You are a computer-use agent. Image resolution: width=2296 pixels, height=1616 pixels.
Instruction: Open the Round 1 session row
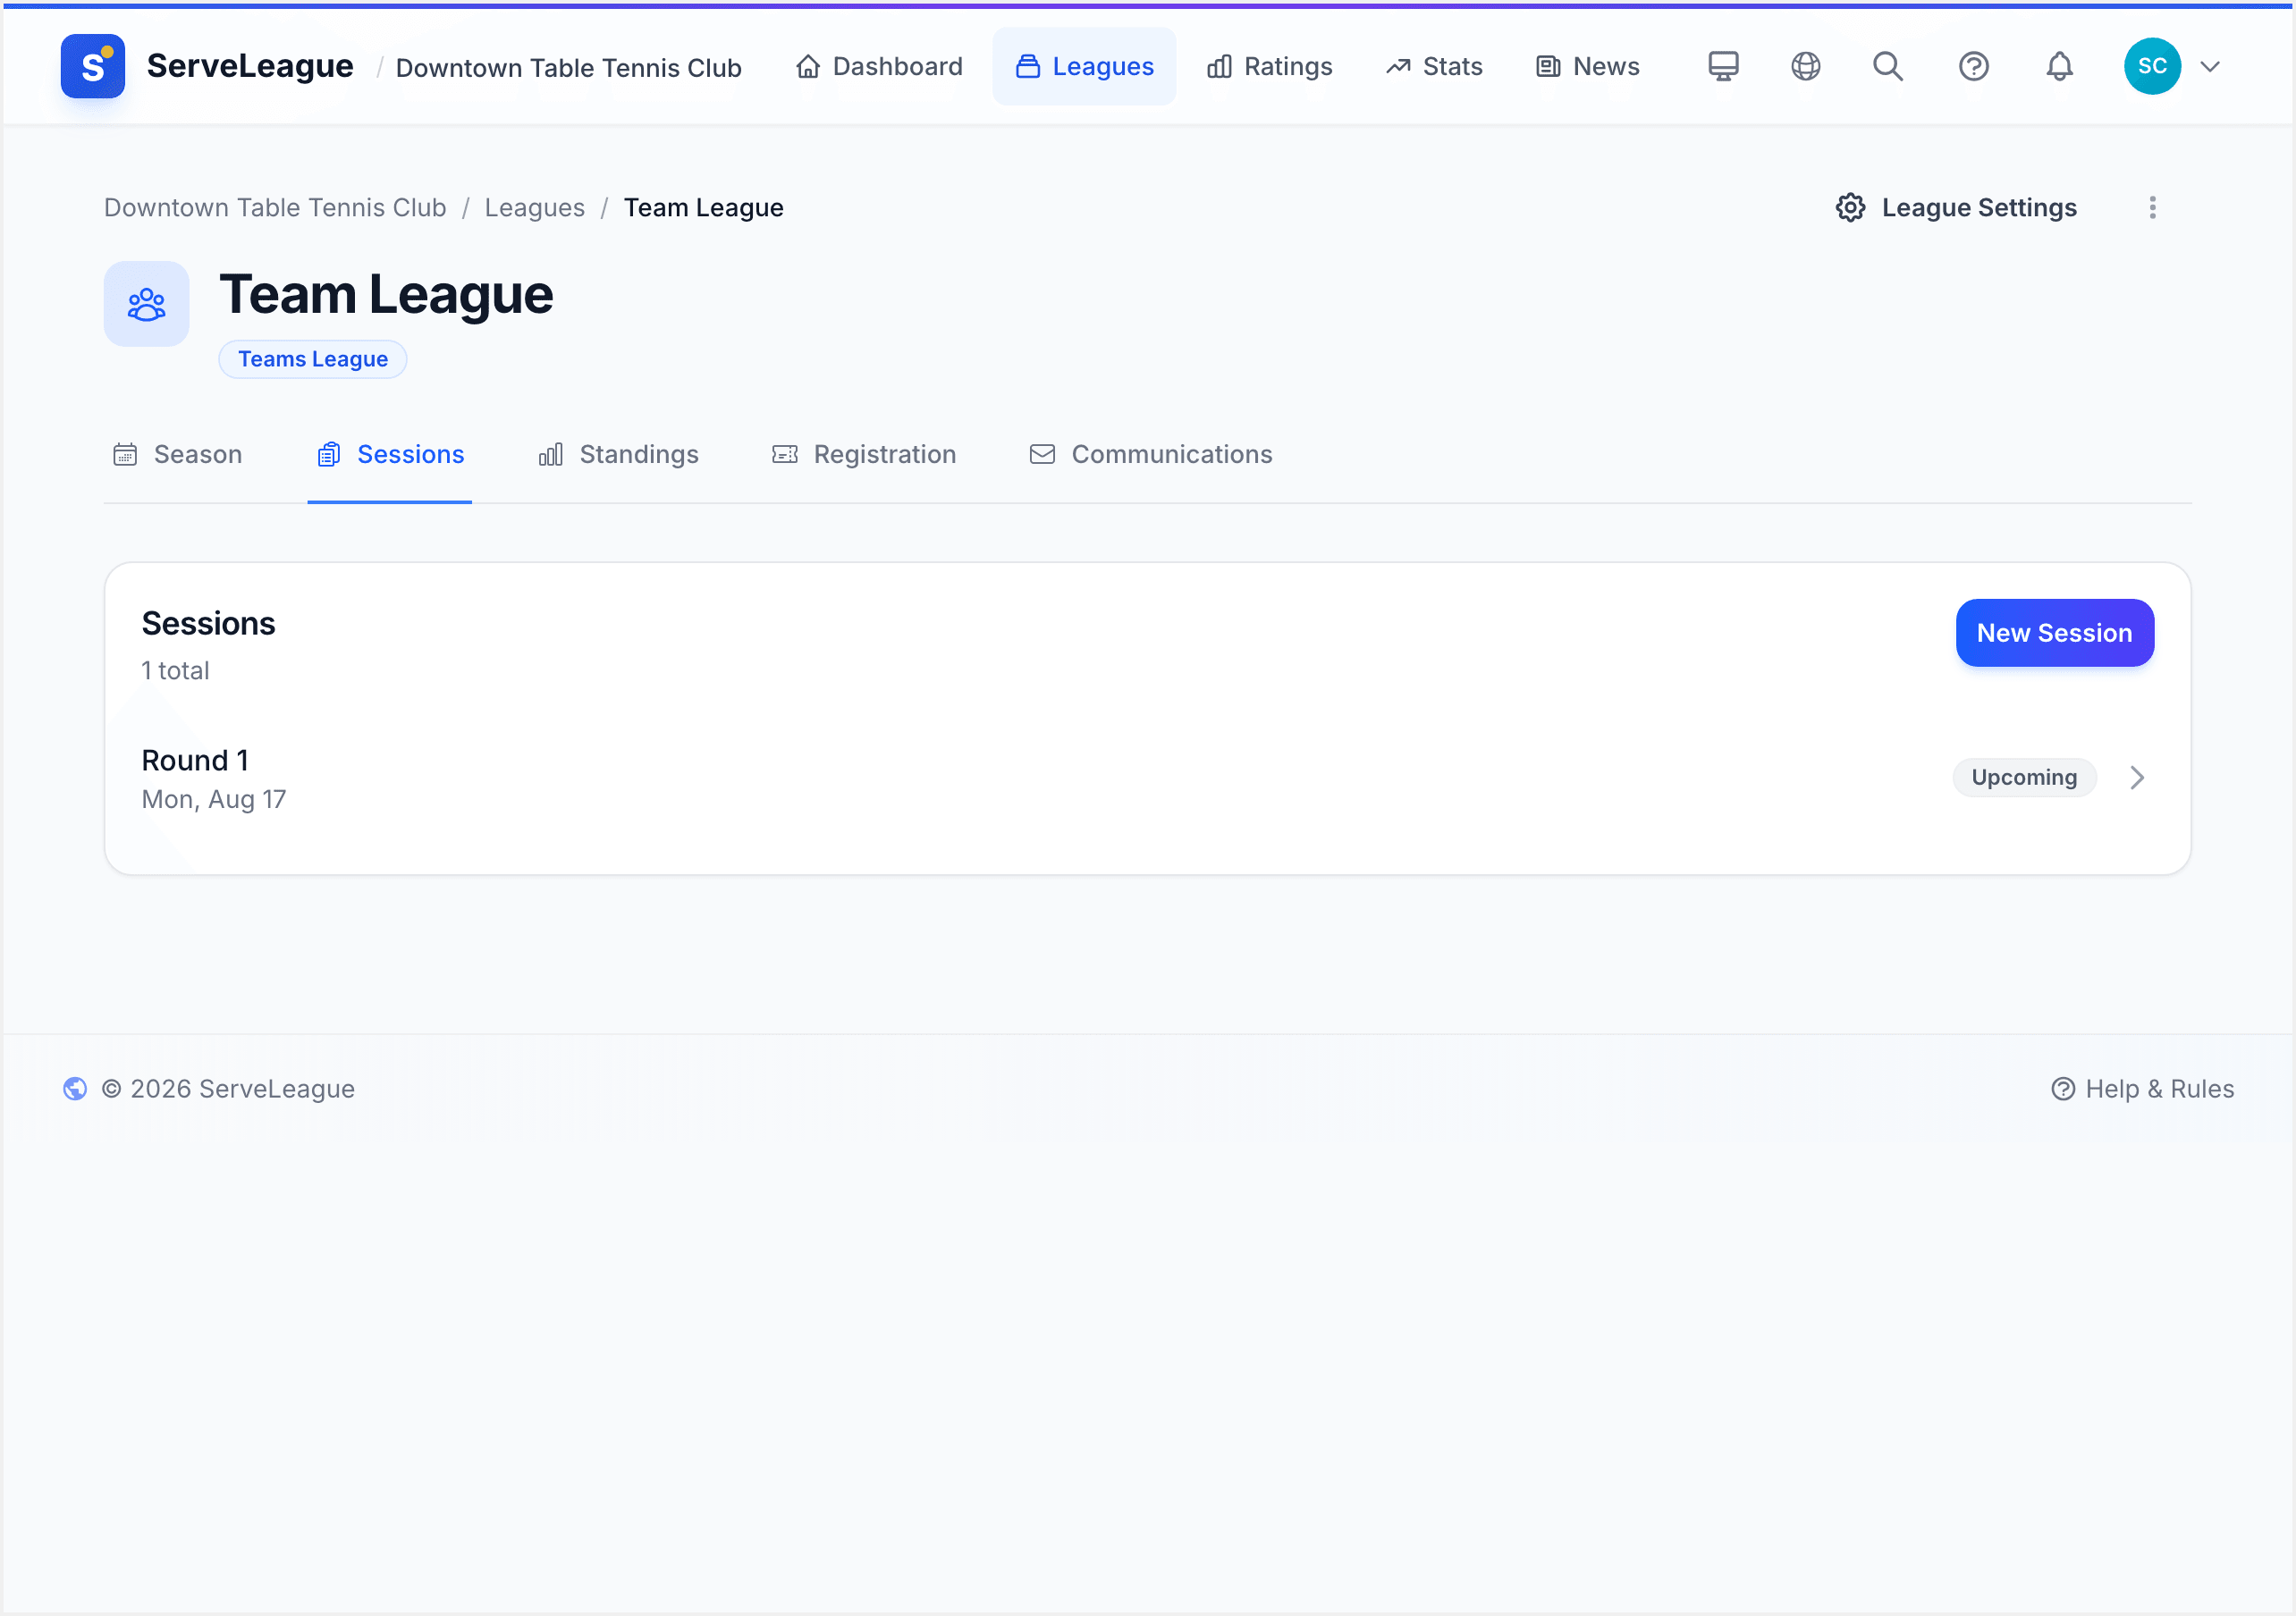click(1147, 779)
